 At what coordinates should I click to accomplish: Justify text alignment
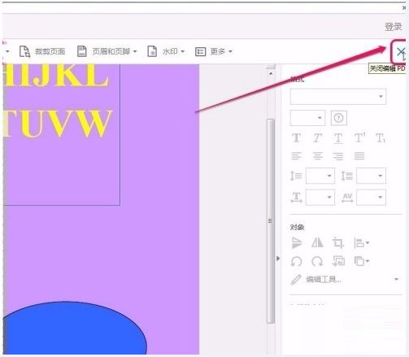tap(359, 156)
